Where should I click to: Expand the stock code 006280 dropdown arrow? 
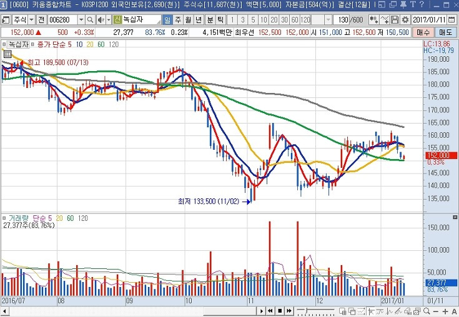(x=81, y=20)
